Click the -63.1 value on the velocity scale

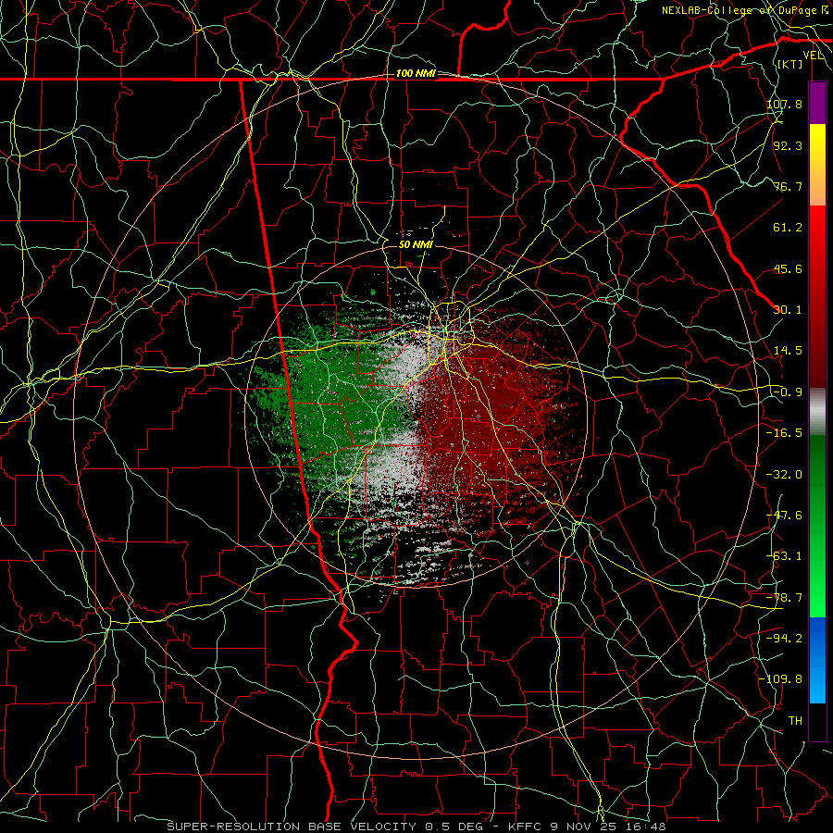784,556
